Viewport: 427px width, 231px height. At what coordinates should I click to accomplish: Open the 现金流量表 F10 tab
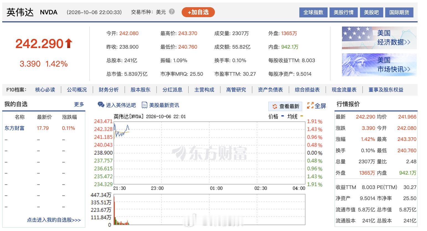(344, 90)
